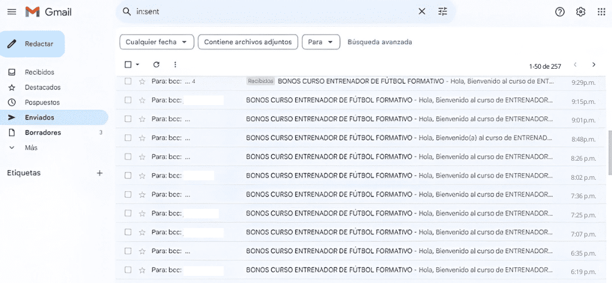
Task: Open the Para filter dropdown
Action: click(x=320, y=42)
